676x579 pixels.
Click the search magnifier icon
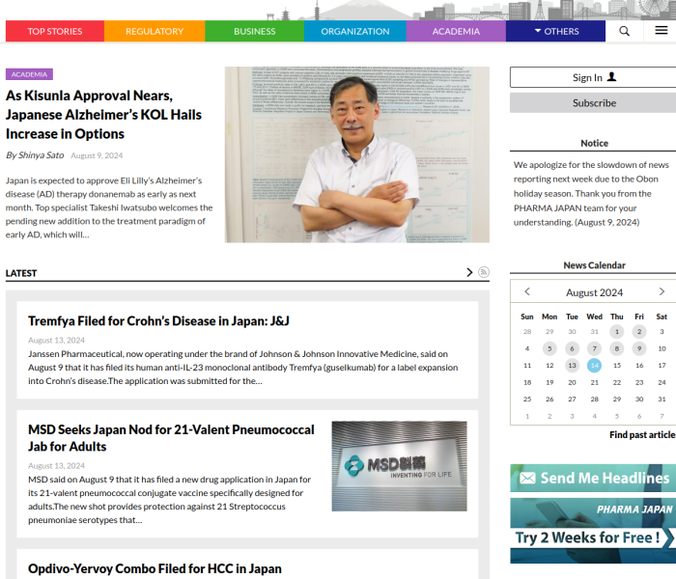[x=624, y=31]
